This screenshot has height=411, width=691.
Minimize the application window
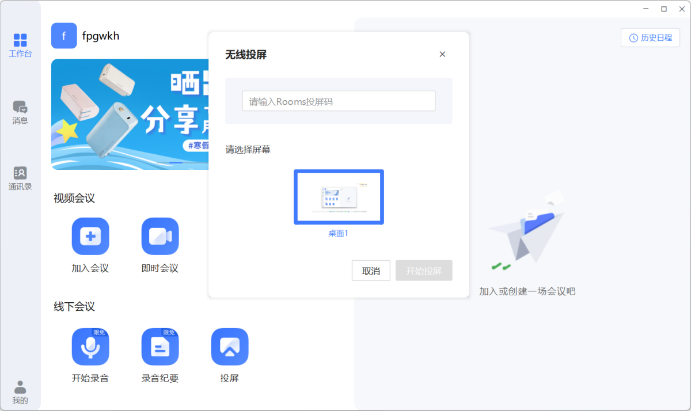pos(646,9)
